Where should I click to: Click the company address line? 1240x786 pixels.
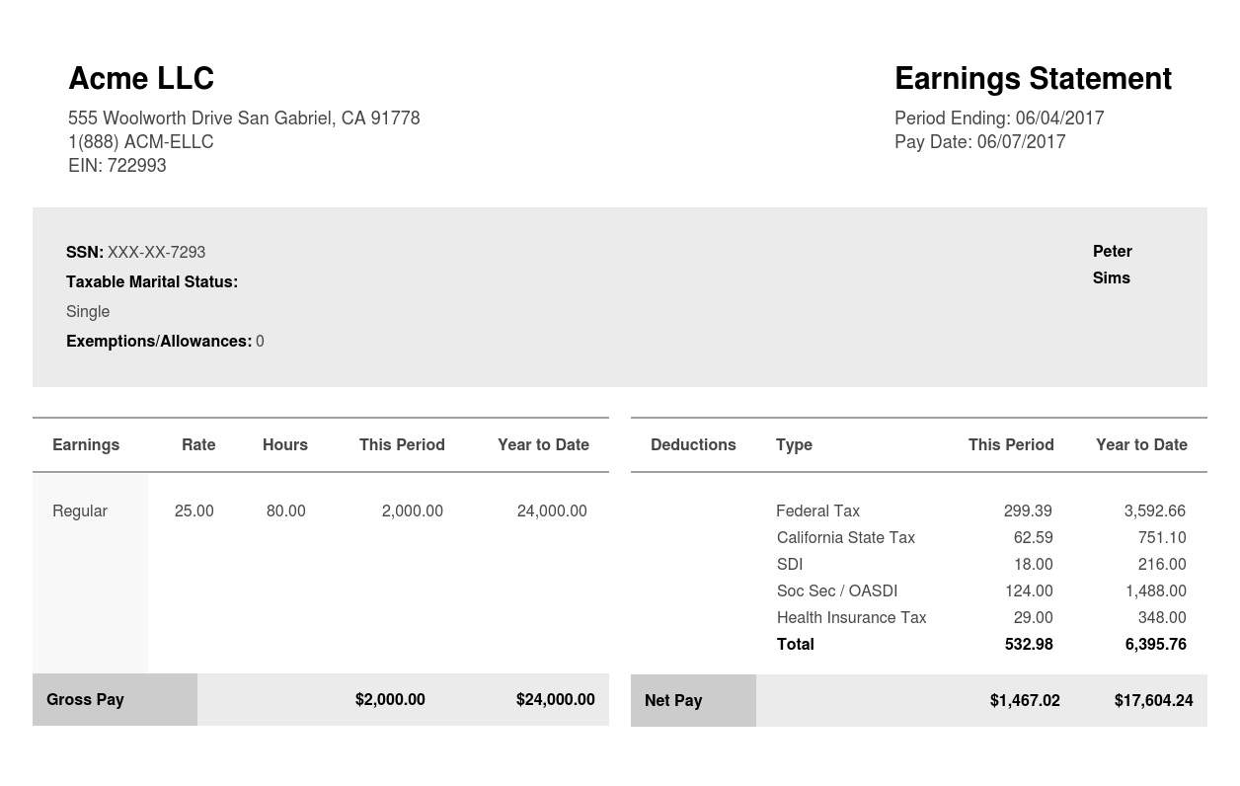(x=244, y=118)
